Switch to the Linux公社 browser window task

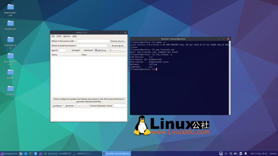click(x=58, y=154)
